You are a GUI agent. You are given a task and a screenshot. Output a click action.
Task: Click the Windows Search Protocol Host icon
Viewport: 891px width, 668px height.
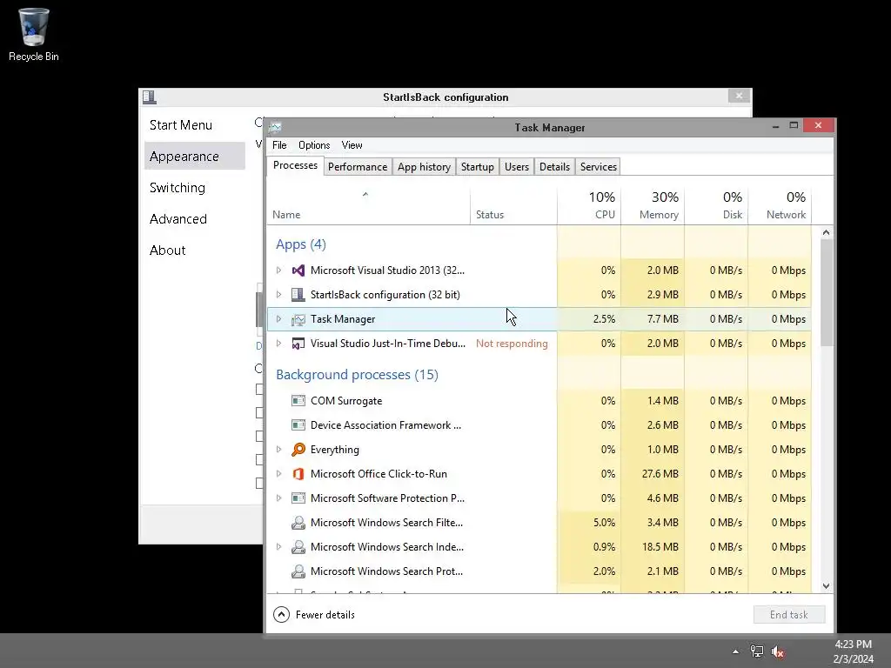click(x=298, y=571)
